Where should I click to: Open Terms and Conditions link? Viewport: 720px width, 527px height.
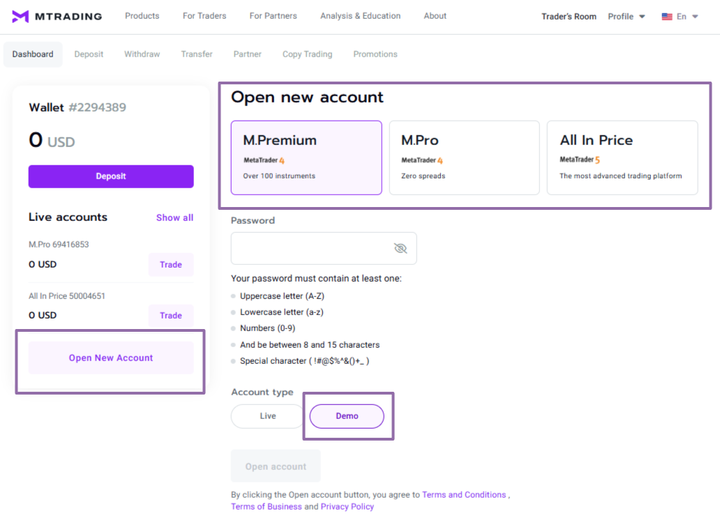point(464,494)
